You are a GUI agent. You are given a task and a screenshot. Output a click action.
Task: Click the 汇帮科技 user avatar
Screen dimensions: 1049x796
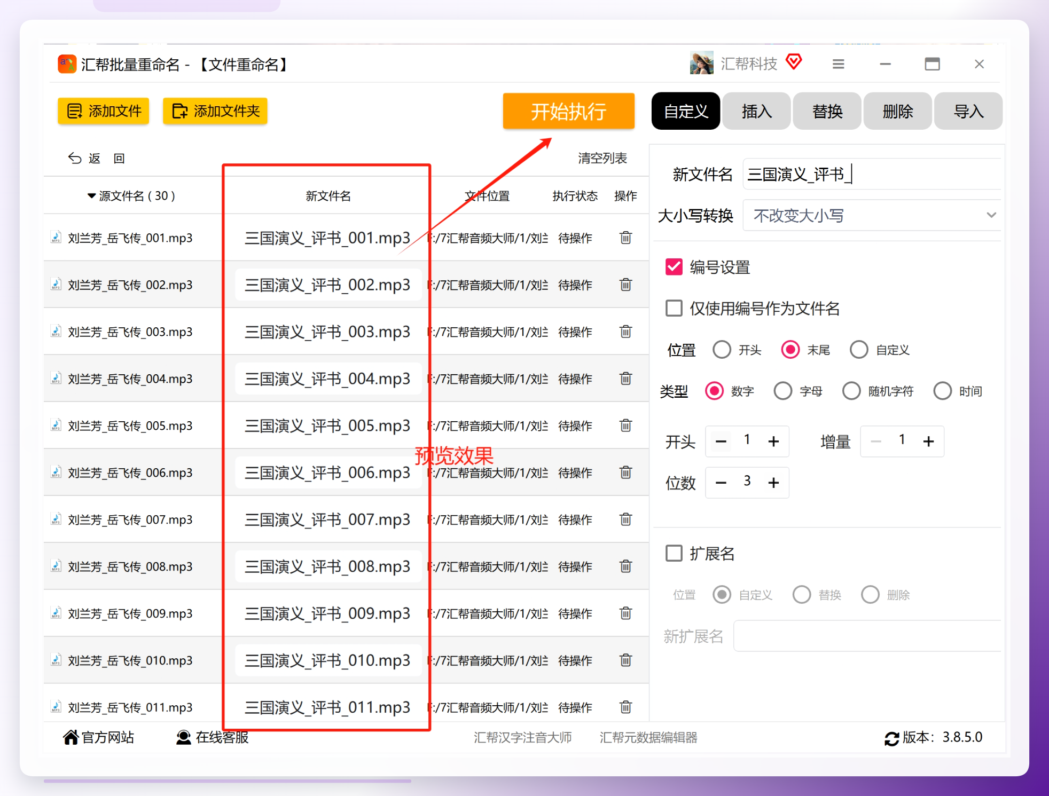701,63
